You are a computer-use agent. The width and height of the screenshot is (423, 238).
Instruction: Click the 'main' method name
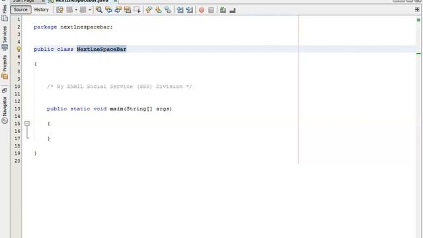coord(116,108)
